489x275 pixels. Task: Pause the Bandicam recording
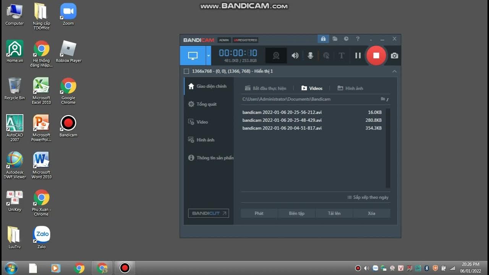(x=358, y=55)
